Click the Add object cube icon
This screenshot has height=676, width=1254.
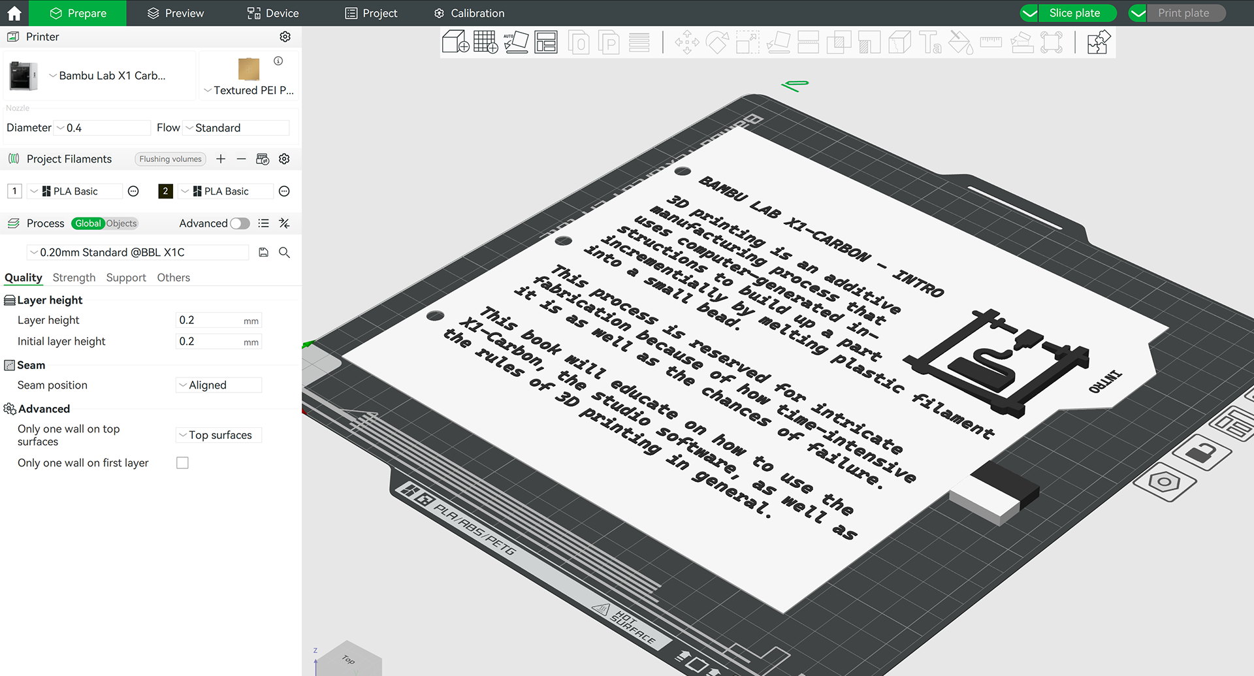[455, 42]
